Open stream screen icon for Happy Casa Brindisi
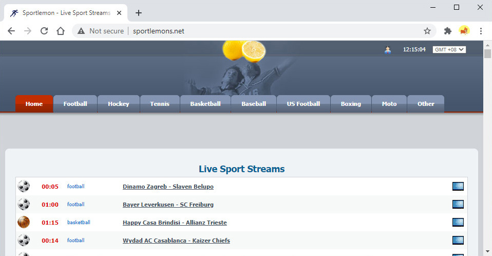492x256 pixels. click(458, 222)
